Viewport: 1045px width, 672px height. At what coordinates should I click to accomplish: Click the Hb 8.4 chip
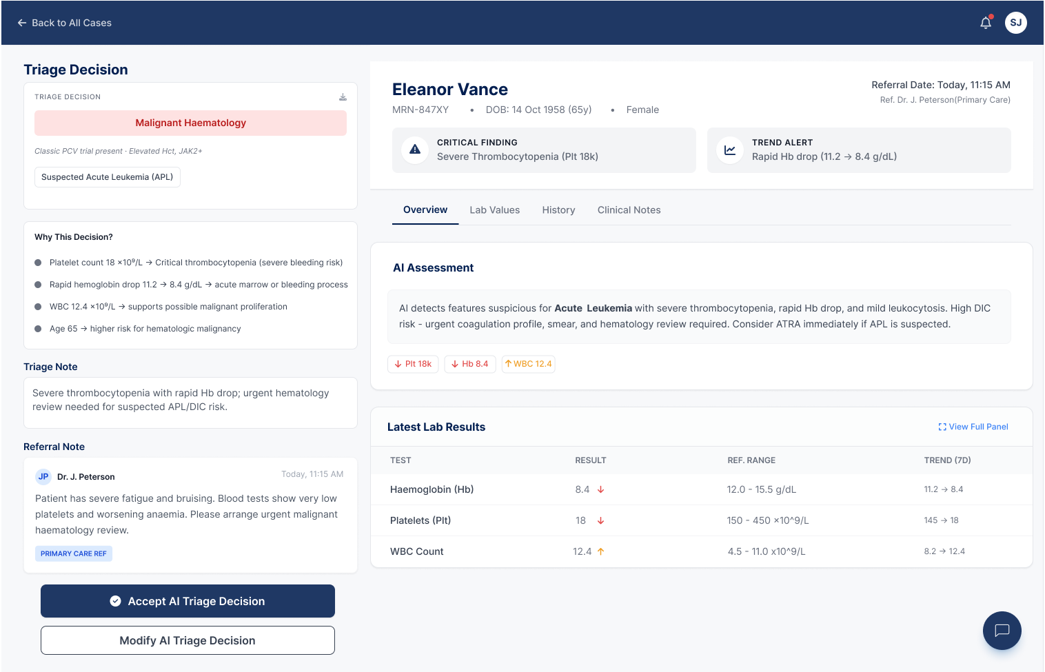point(469,364)
